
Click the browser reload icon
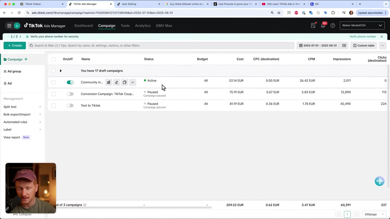[x=19, y=13]
